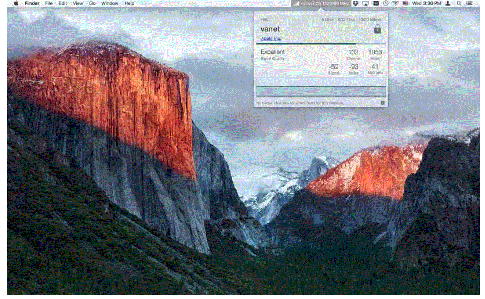Viewport: 485px width, 299px height.
Task: Open the Help menu
Action: pos(129,3)
